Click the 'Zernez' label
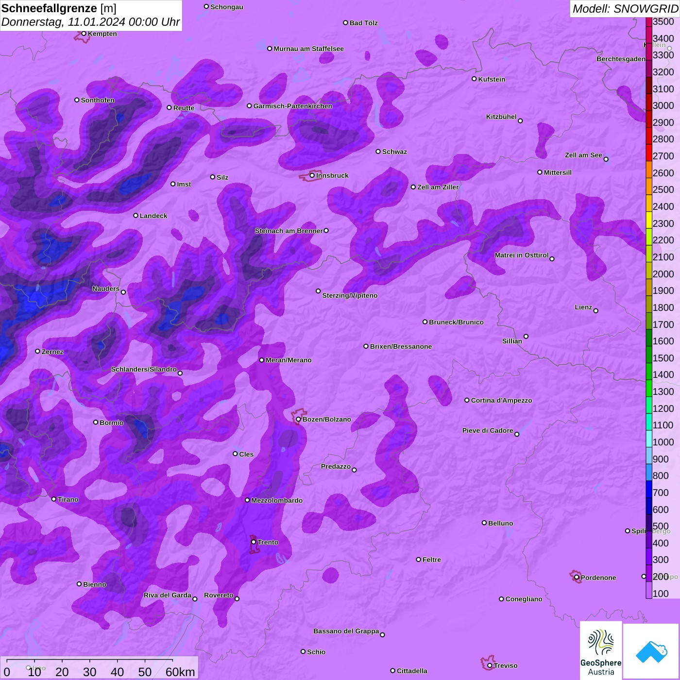 tap(52, 352)
